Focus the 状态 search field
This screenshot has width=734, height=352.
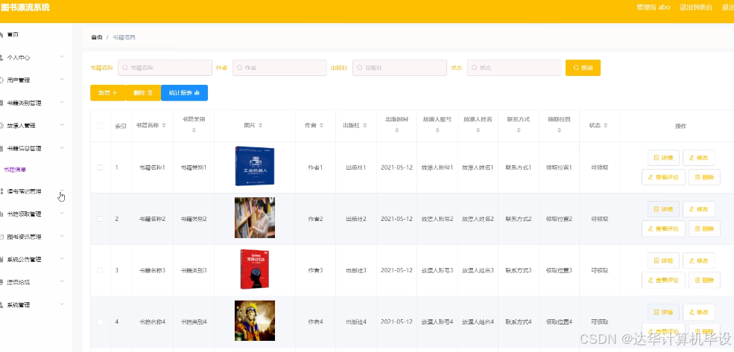514,68
